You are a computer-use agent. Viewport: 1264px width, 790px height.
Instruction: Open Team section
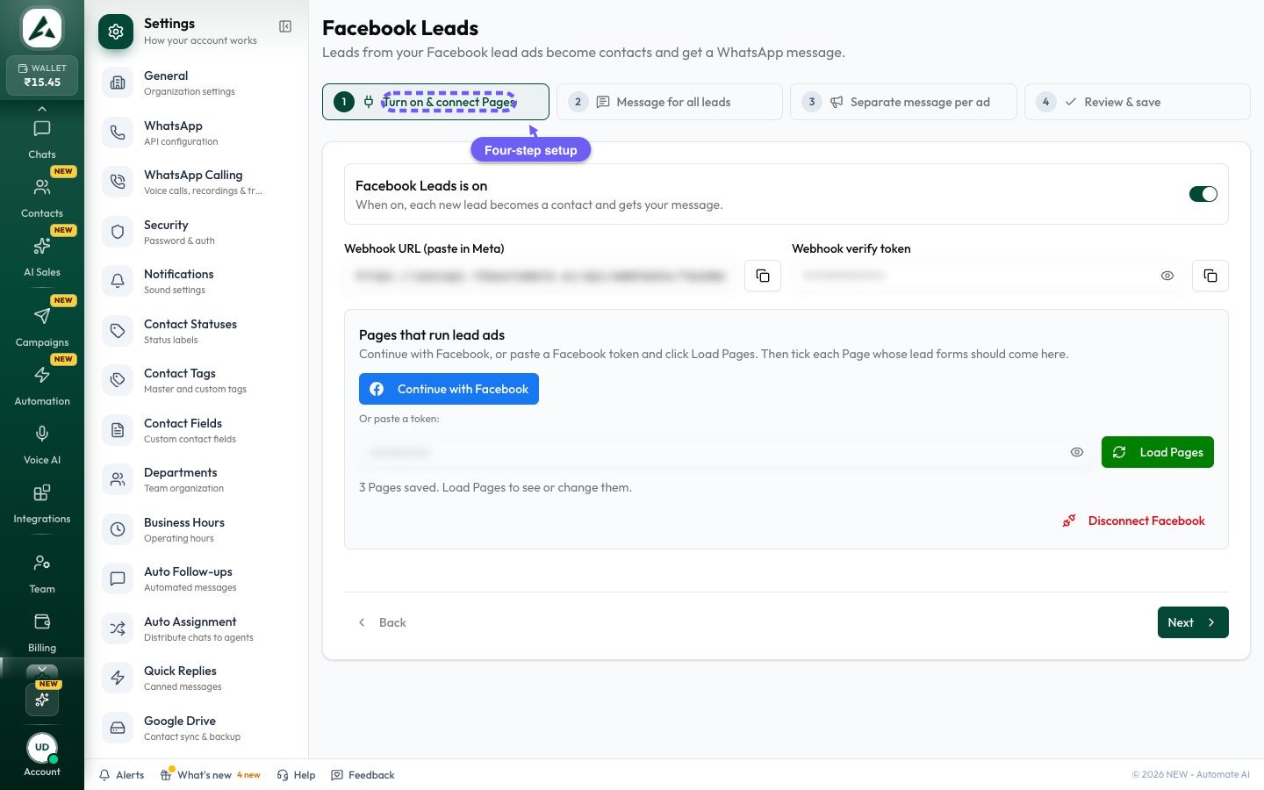(x=41, y=574)
